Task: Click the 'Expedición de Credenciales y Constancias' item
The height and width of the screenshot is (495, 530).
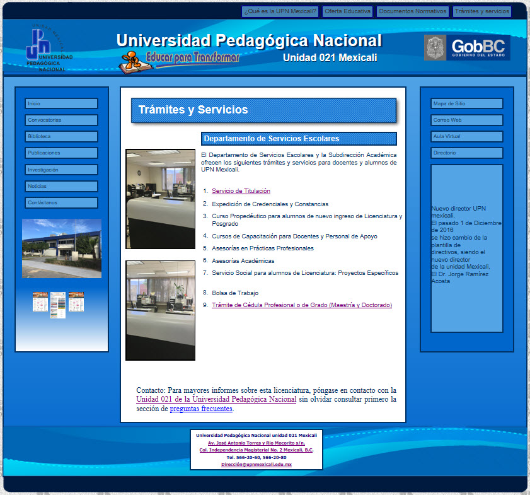Action: pos(270,204)
